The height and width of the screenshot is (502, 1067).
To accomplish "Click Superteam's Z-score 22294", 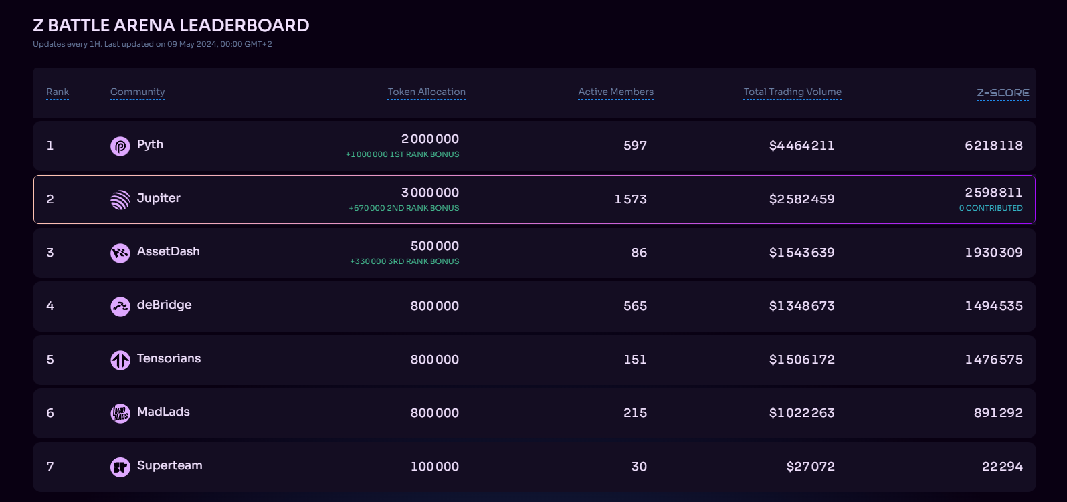I will pyautogui.click(x=1002, y=467).
